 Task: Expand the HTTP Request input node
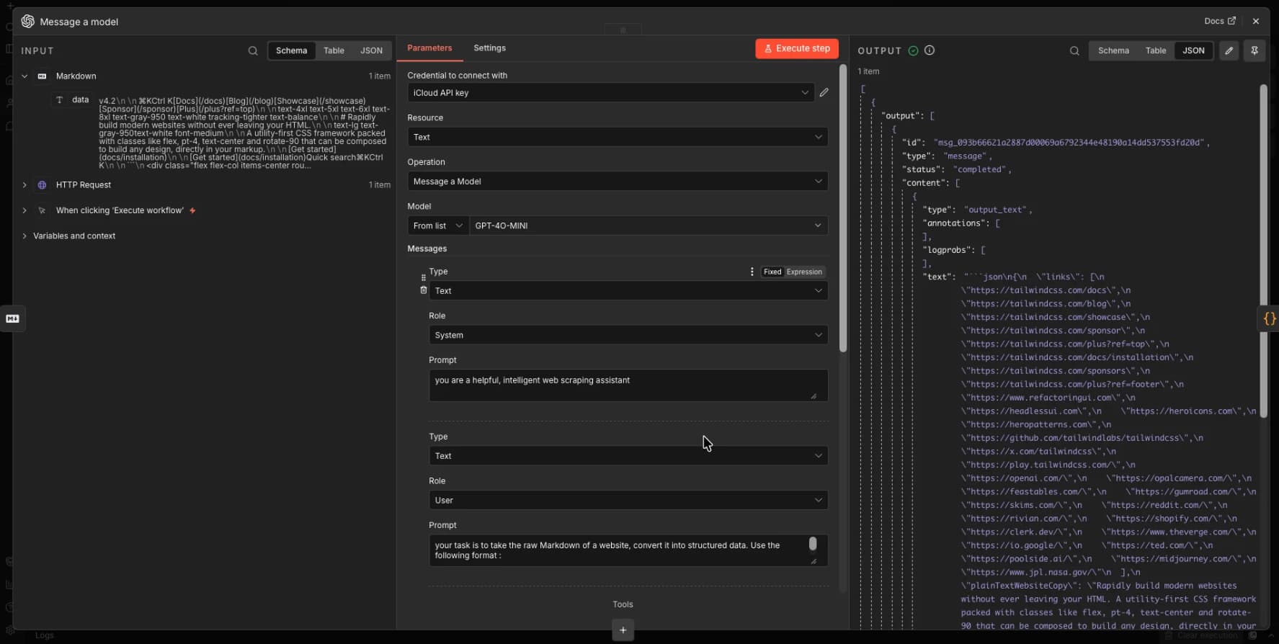[24, 185]
